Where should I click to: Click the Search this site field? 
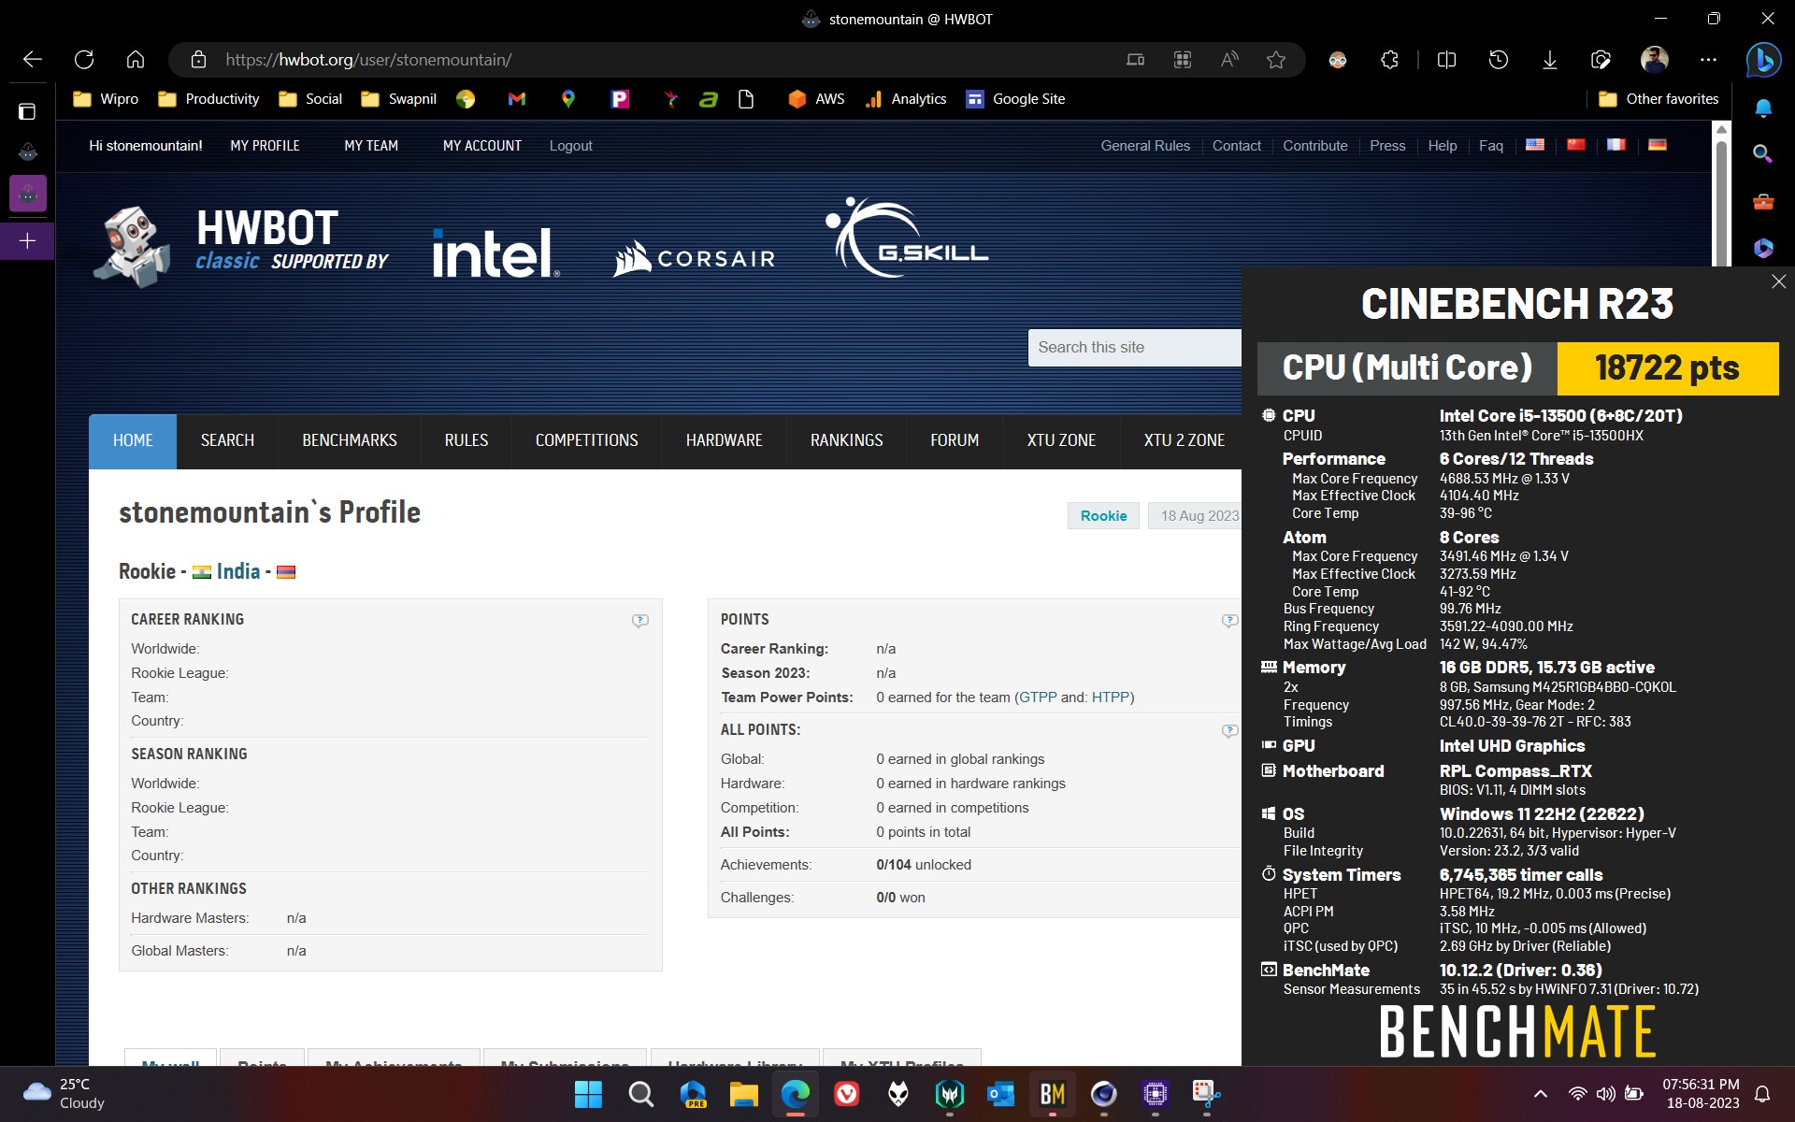(1135, 348)
